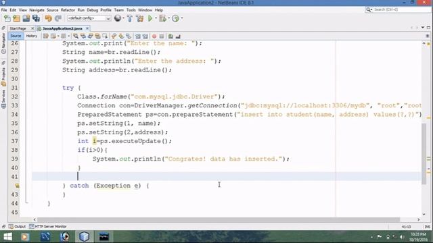The image size is (433, 243).
Task: Click the Windows Start button
Action: (7, 237)
